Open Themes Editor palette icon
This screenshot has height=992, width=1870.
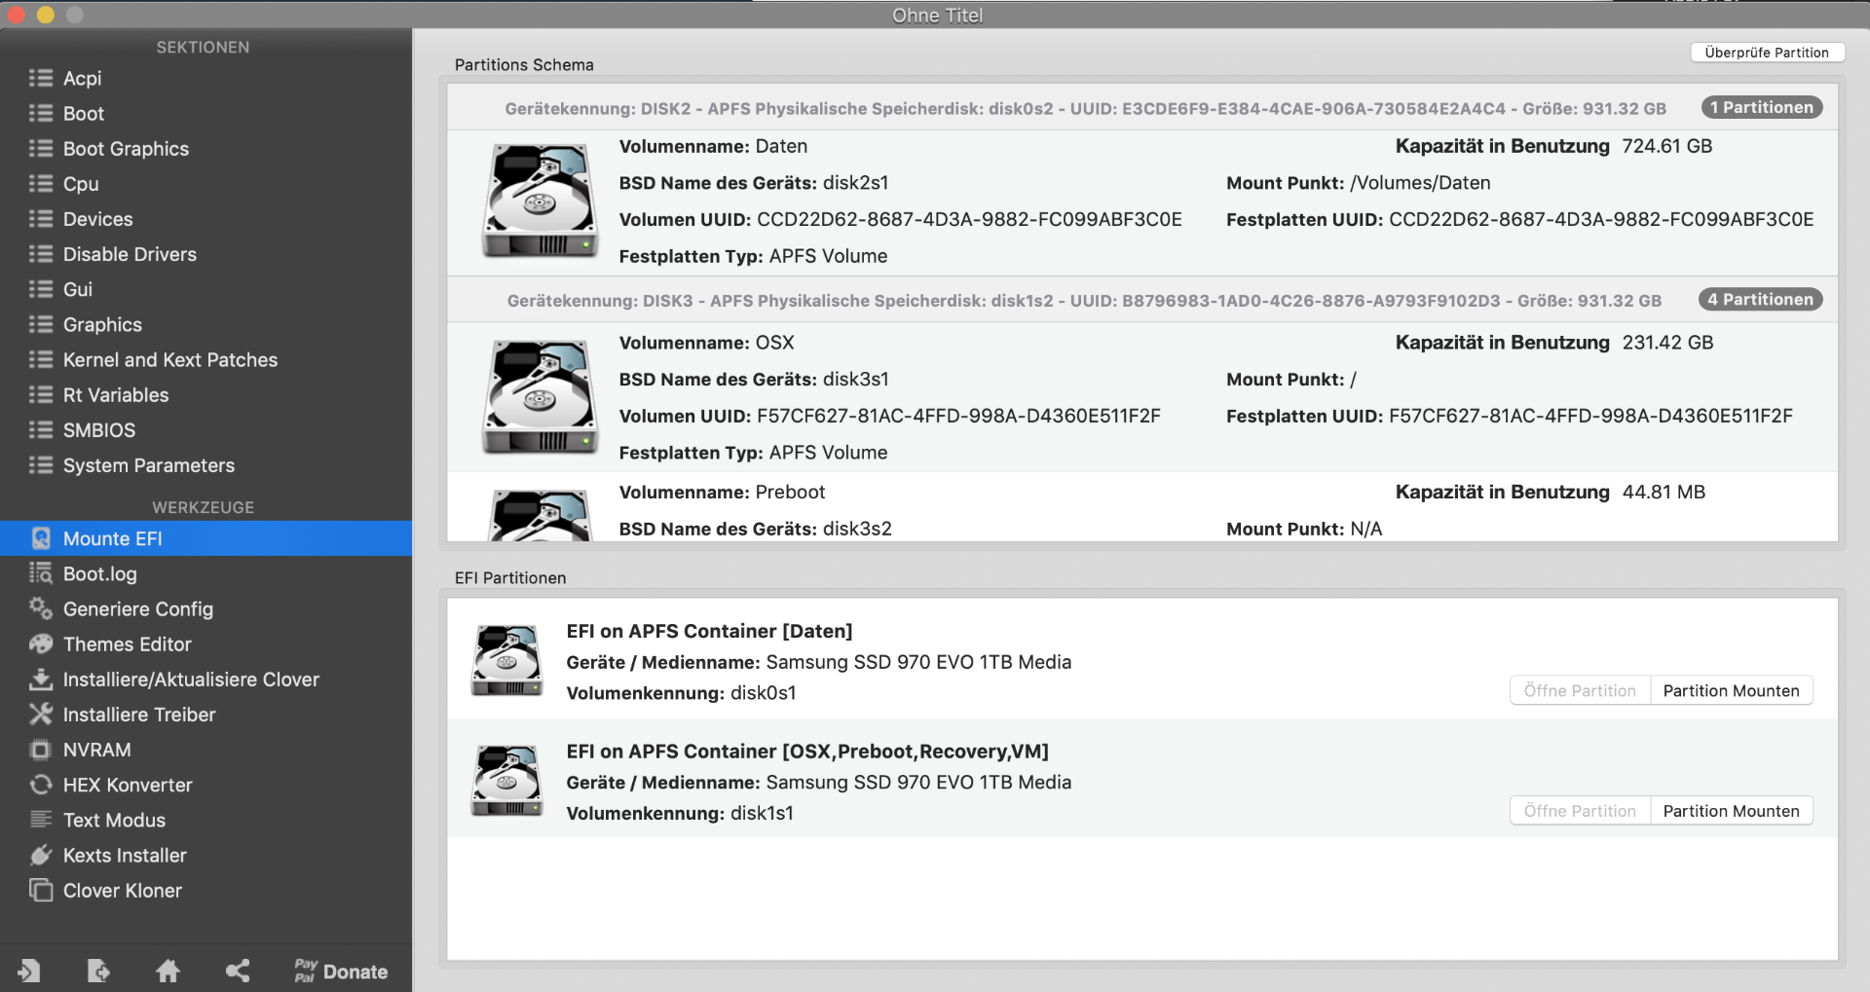coord(41,643)
